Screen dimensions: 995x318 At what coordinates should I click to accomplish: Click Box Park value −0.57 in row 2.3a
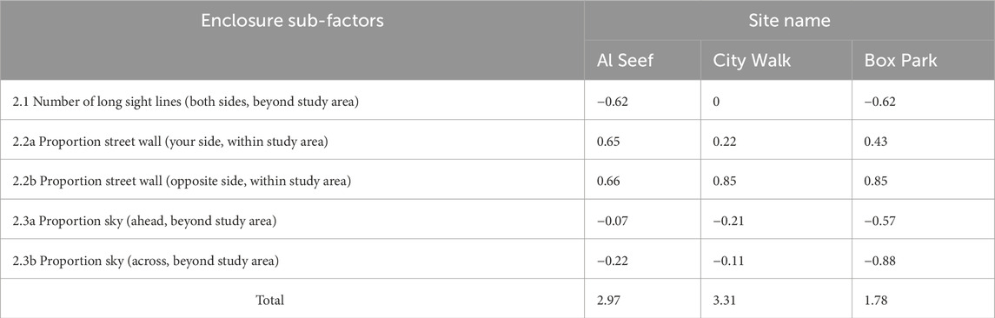tap(880, 220)
